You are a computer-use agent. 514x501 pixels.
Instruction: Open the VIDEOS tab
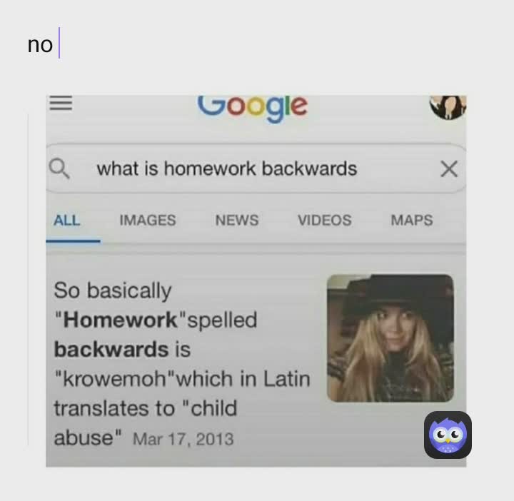tap(325, 221)
